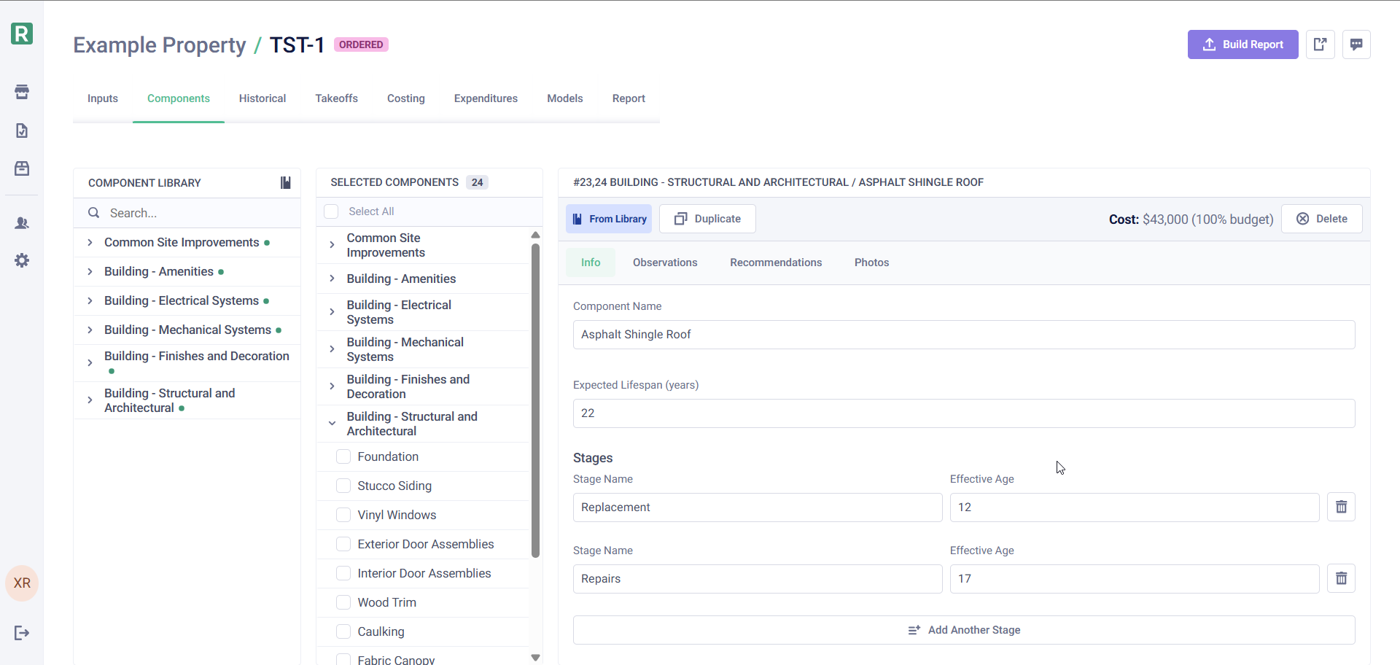Click the green R app logo

click(22, 34)
